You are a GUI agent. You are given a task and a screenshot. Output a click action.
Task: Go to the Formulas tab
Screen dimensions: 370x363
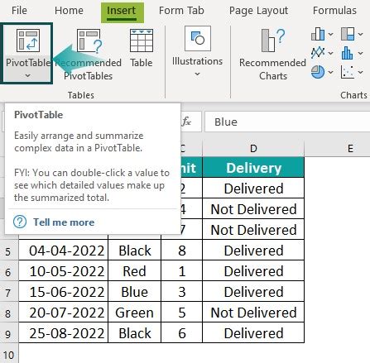[334, 11]
